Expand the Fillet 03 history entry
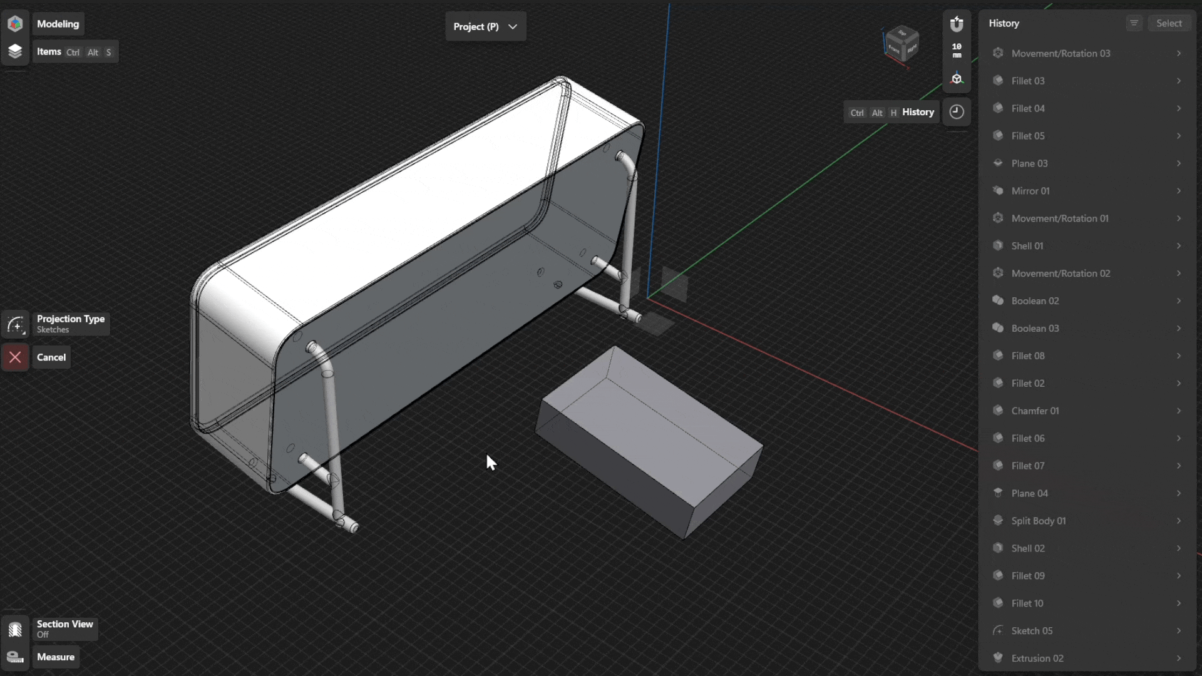1202x676 pixels. coord(1179,81)
